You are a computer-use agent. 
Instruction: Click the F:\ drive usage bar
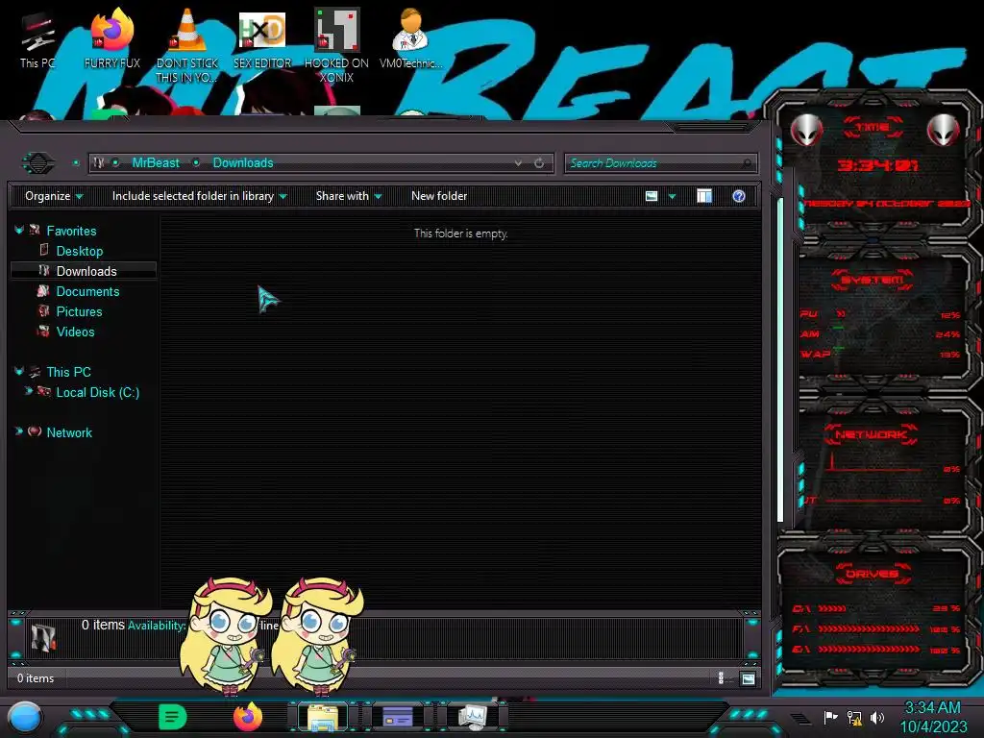click(869, 628)
